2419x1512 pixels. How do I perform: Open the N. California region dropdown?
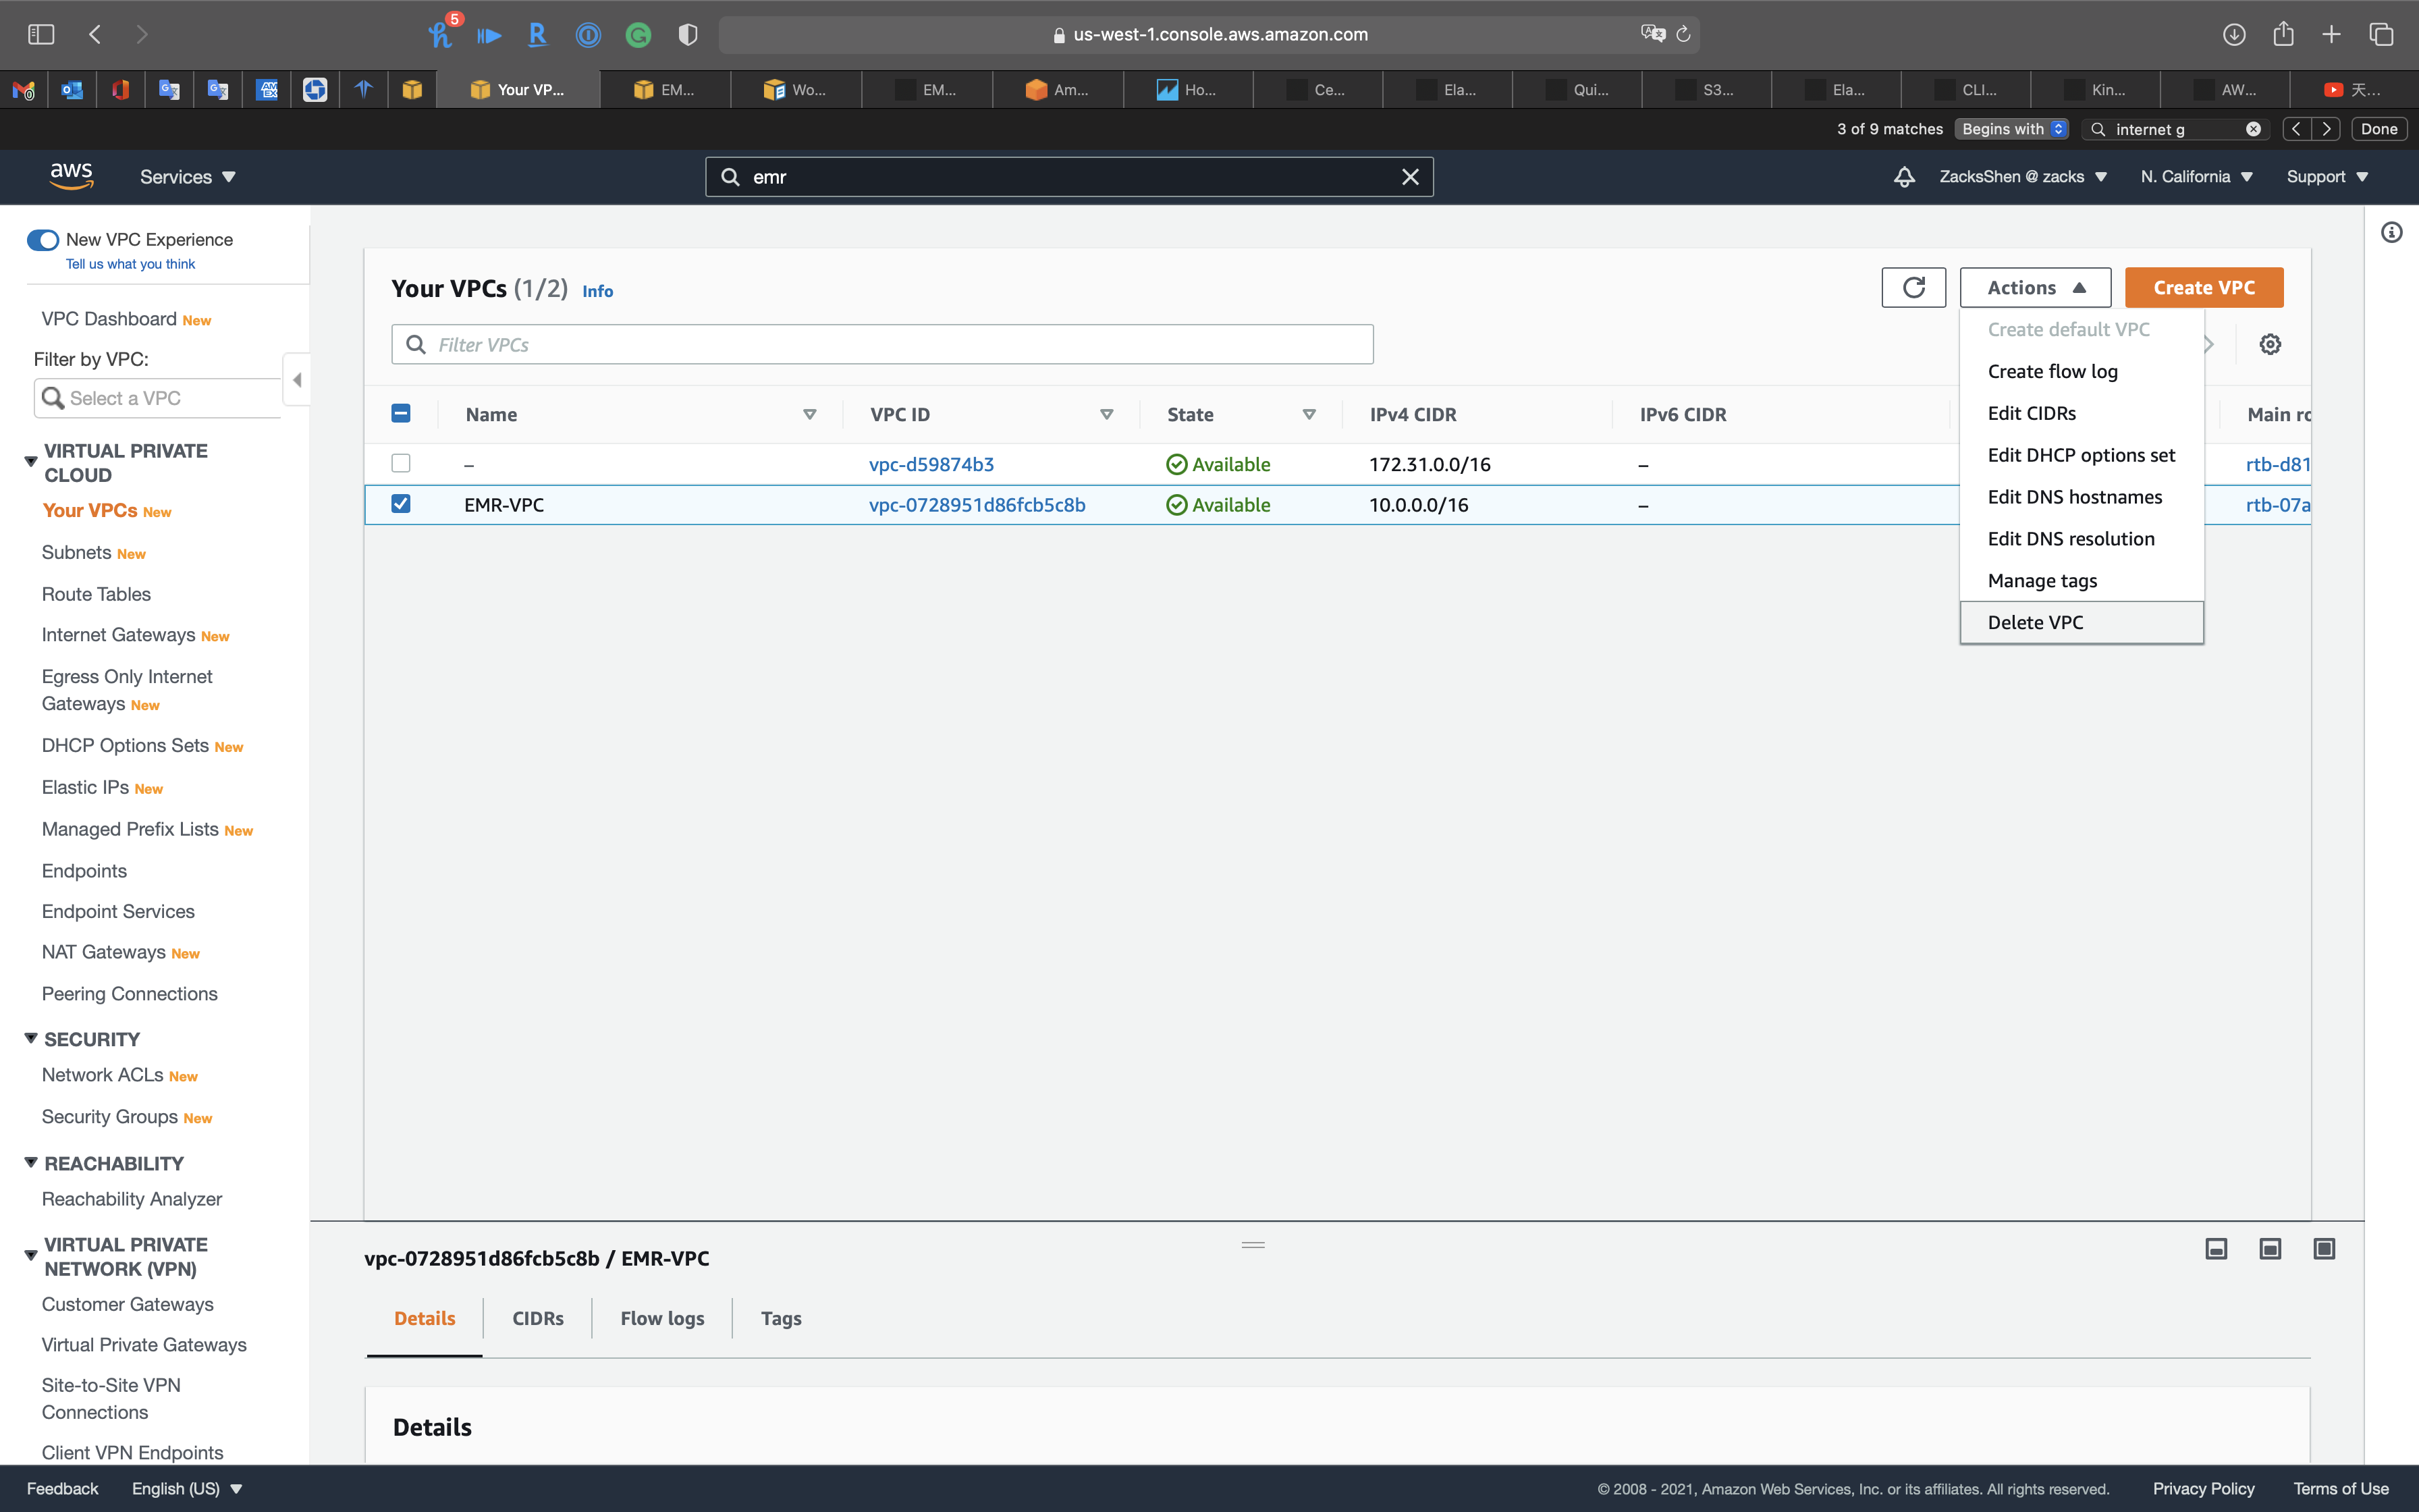[x=2195, y=177]
